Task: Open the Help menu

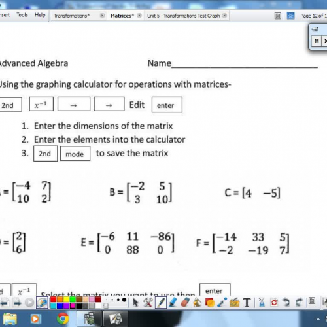Action: pyautogui.click(x=40, y=15)
